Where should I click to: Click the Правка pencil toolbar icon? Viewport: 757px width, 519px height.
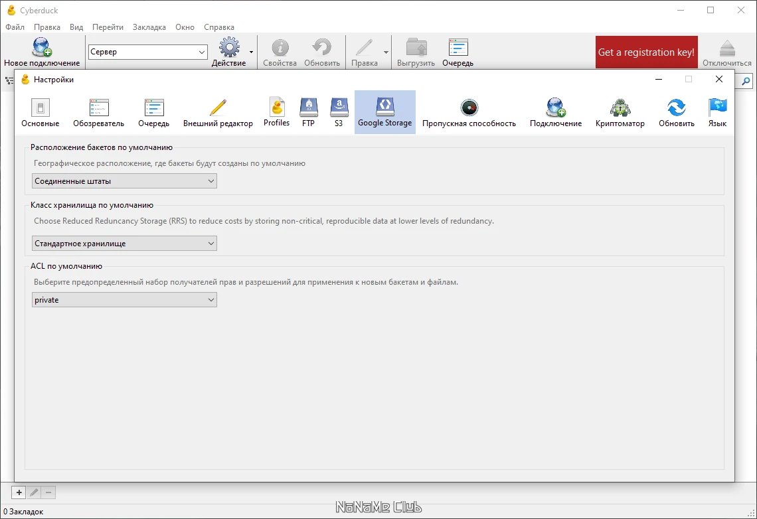[364, 47]
